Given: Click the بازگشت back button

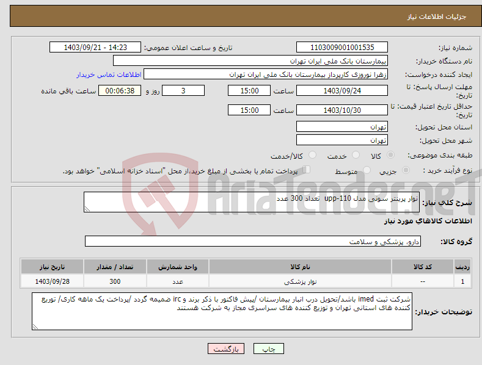Looking at the screenshot, I should click(x=226, y=349).
